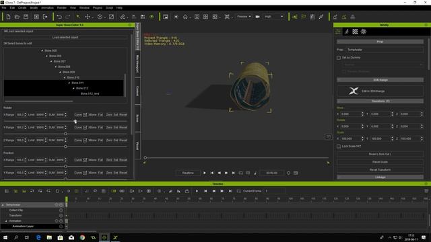Toggle Curve checkbox for Position Y Range

[85, 173]
